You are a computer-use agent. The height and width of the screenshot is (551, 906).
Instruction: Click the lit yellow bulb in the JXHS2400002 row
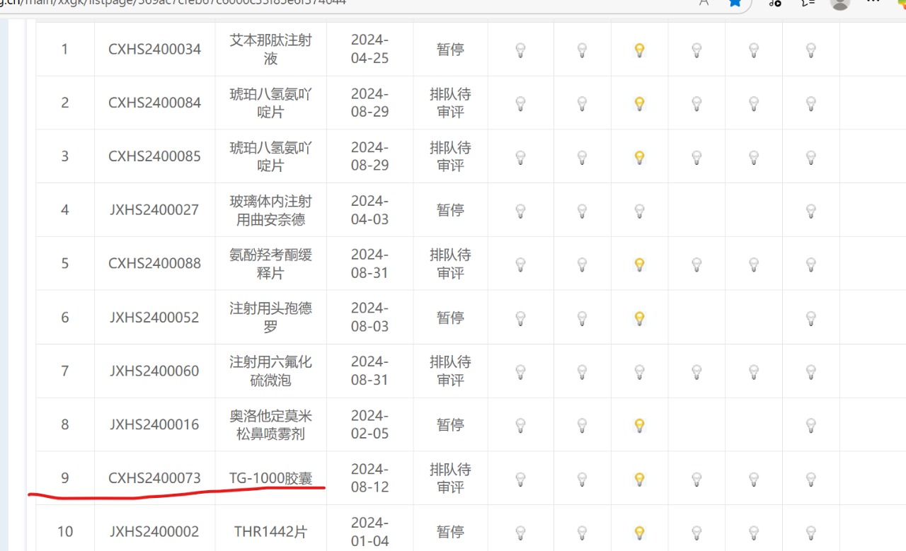639,532
